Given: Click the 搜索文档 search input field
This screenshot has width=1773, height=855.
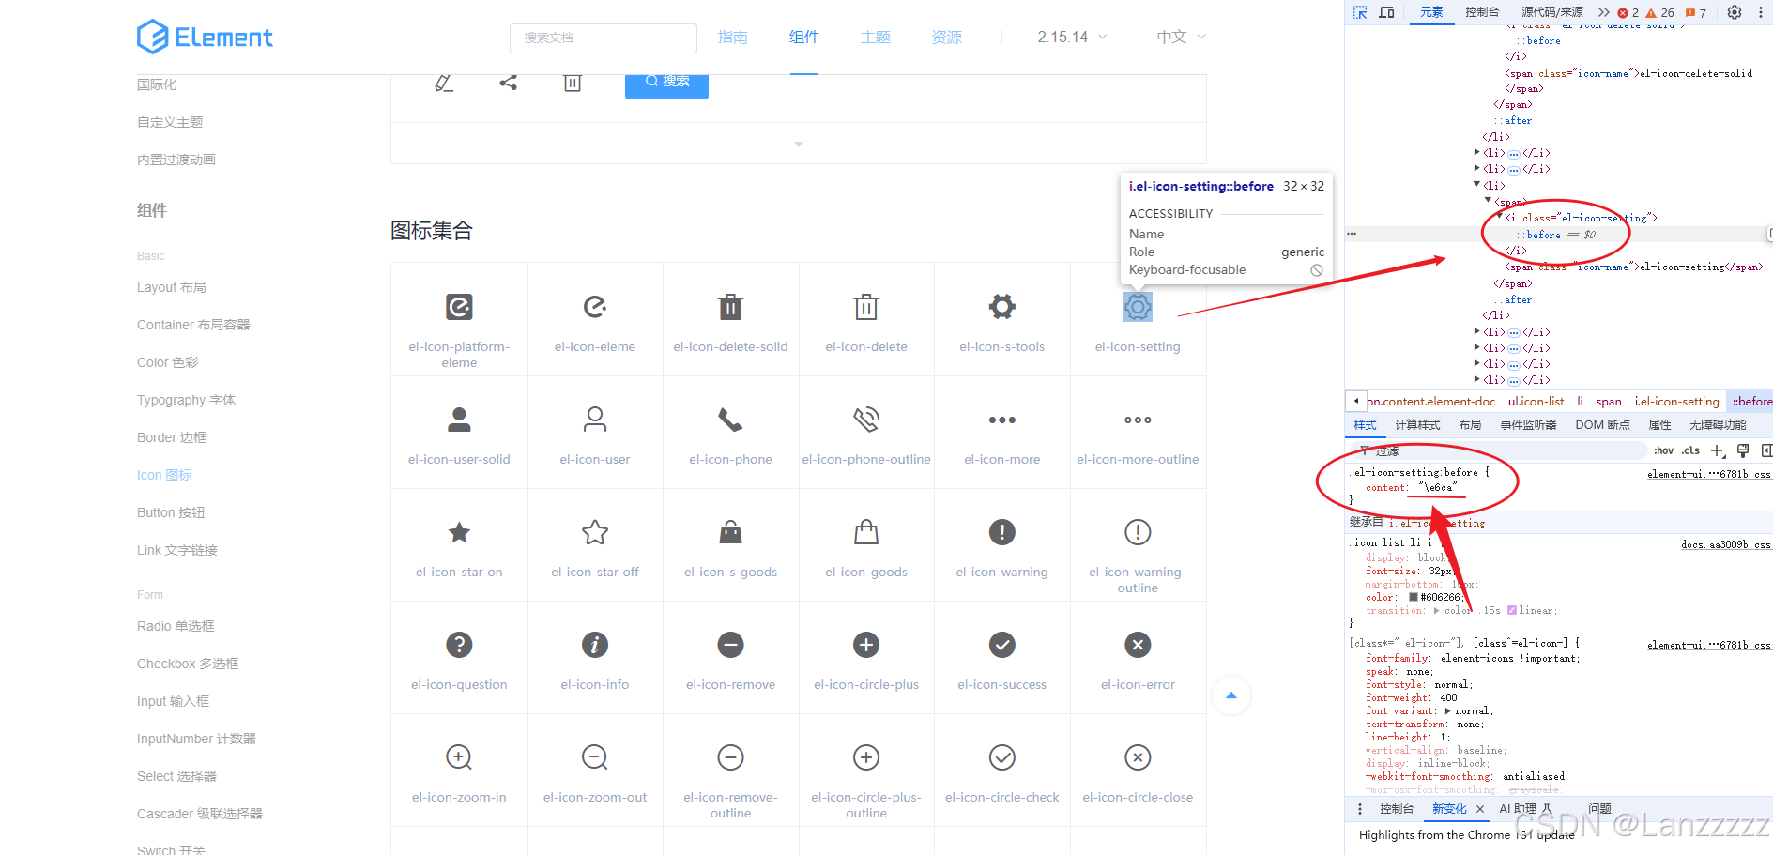Looking at the screenshot, I should tap(604, 38).
